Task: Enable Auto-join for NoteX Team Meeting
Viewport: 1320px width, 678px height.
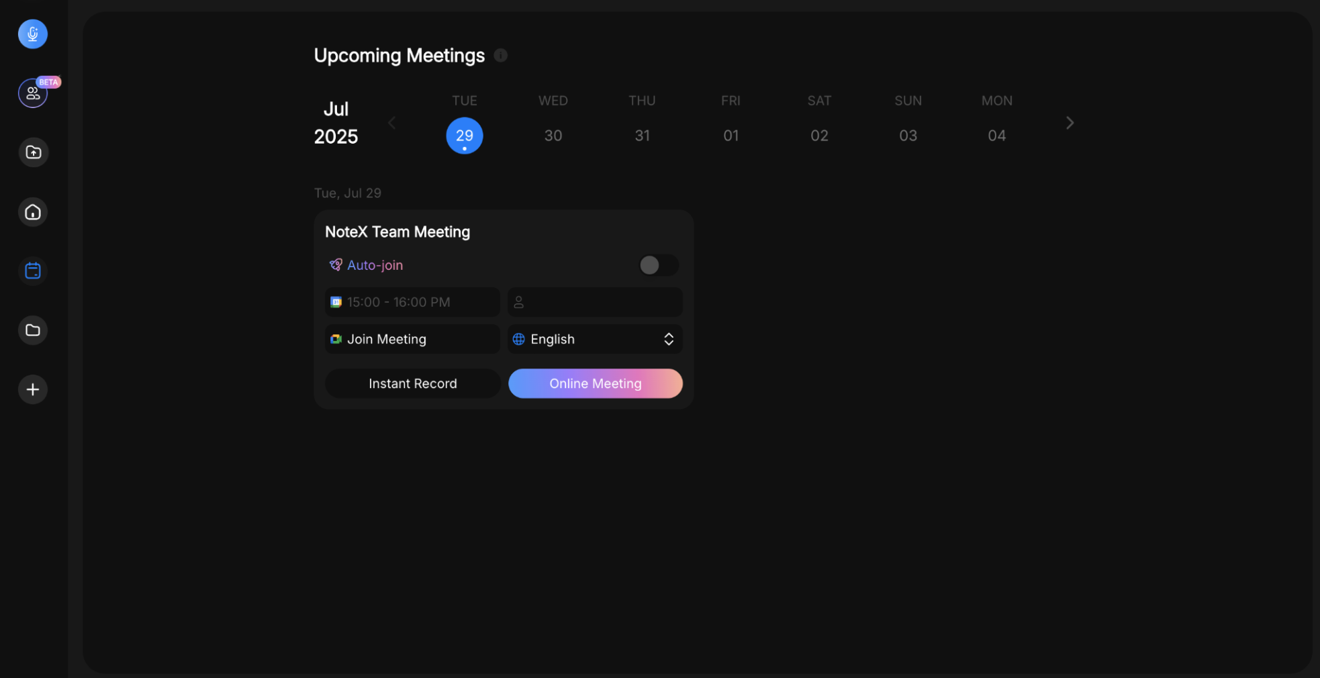Action: point(657,265)
